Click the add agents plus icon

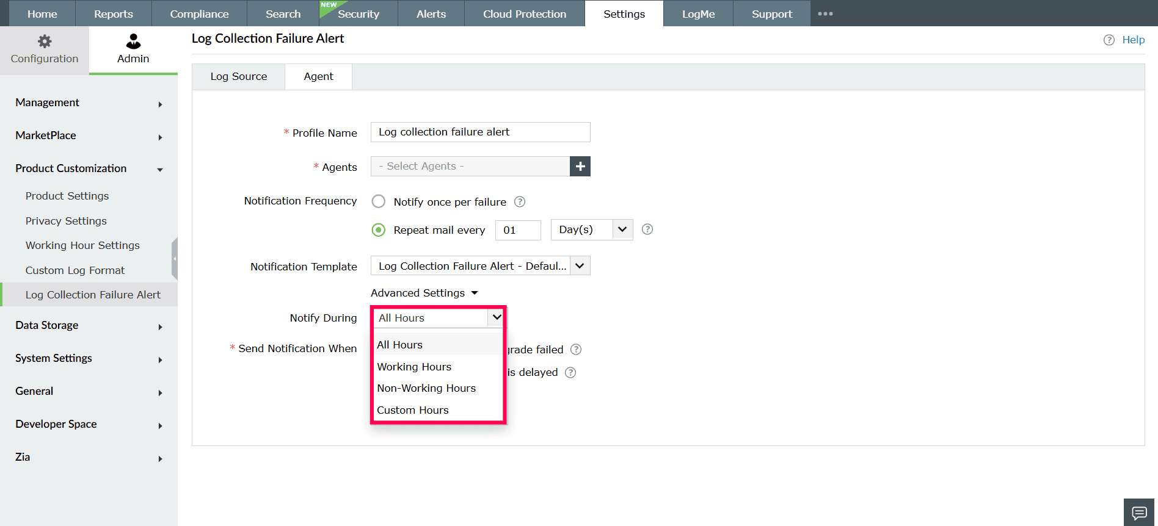pyautogui.click(x=580, y=166)
